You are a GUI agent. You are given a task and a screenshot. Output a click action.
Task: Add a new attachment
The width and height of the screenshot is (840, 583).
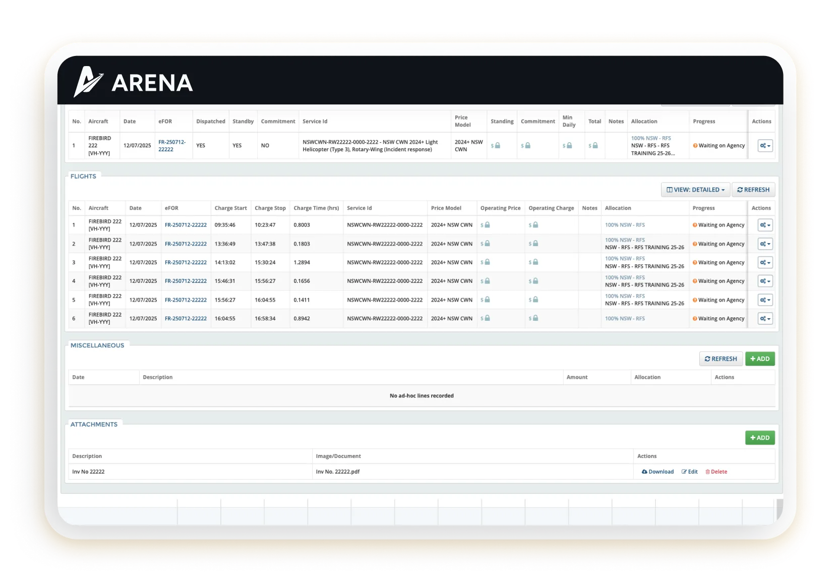[760, 438]
